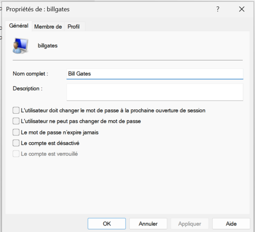This screenshot has height=232, width=255.
Task: Open help with the Aide button
Action: [231, 223]
